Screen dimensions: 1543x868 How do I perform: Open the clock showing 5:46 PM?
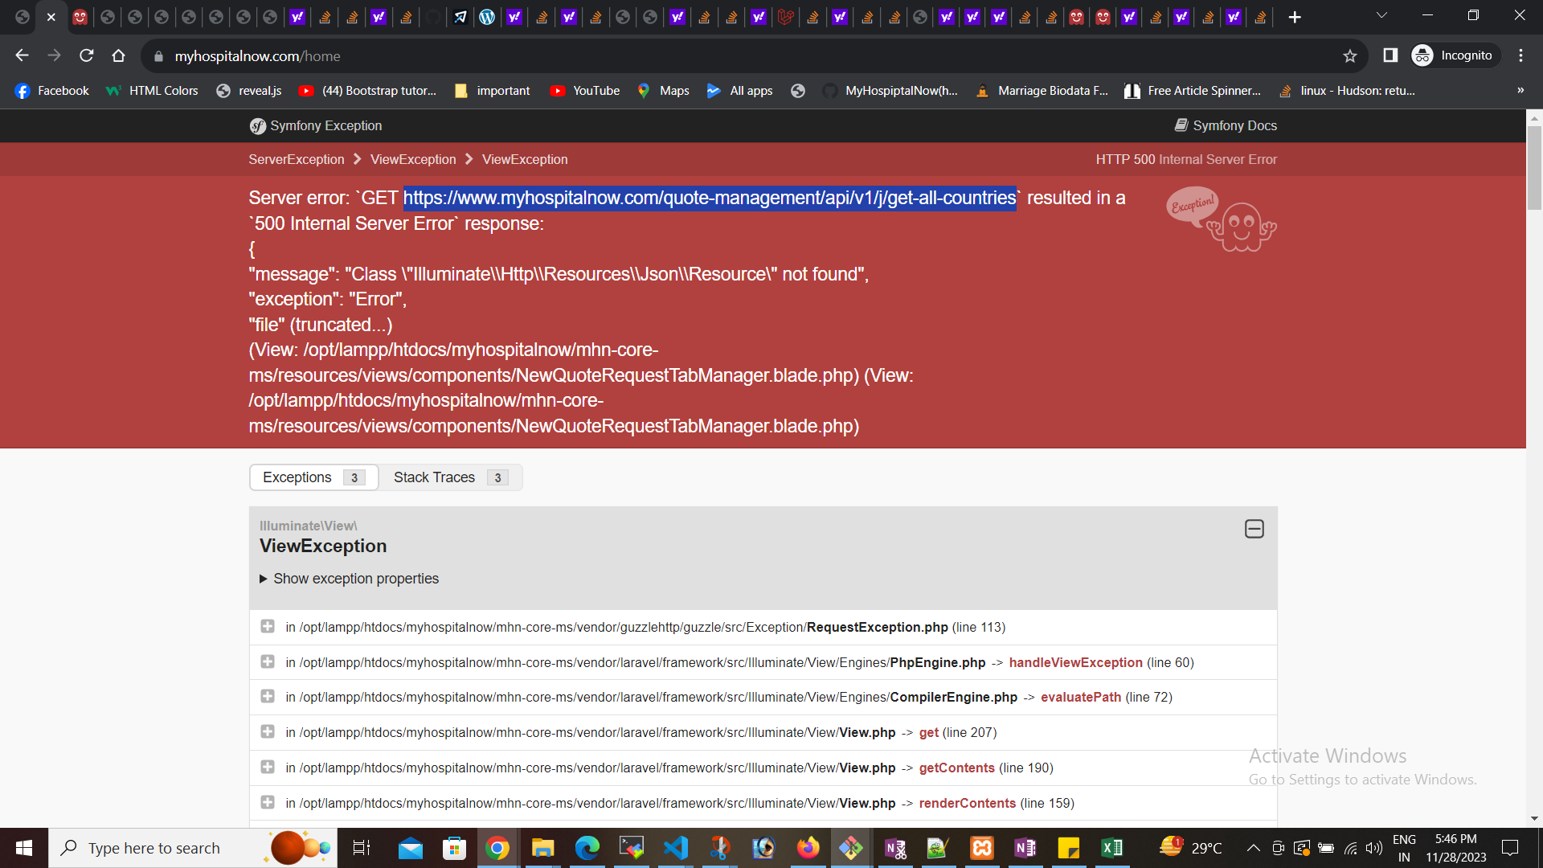(x=1456, y=848)
